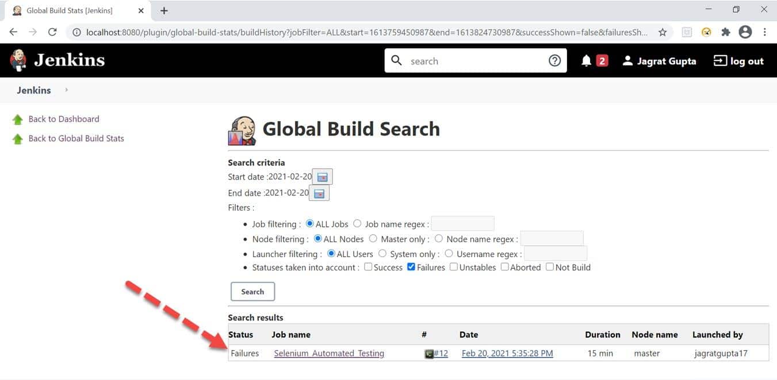777x380 pixels.
Task: View site information icon in address bar
Action: click(x=76, y=32)
